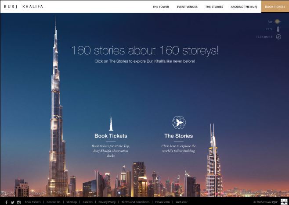Click the wind compass icon
Viewport: 289px width, 205px height.
(x=278, y=37)
